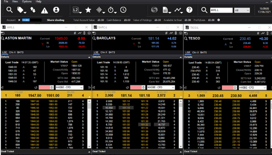Click the line chart icon in the main toolbar
The image size is (272, 155).
[178, 10]
